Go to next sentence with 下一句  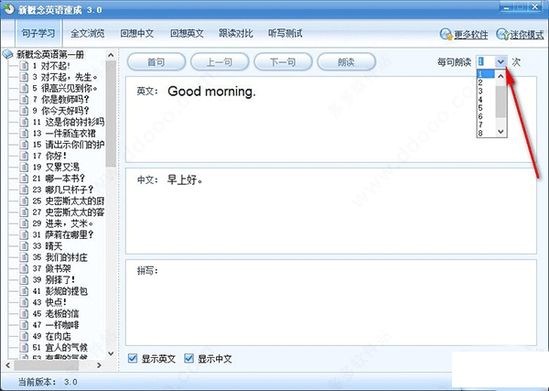(283, 62)
